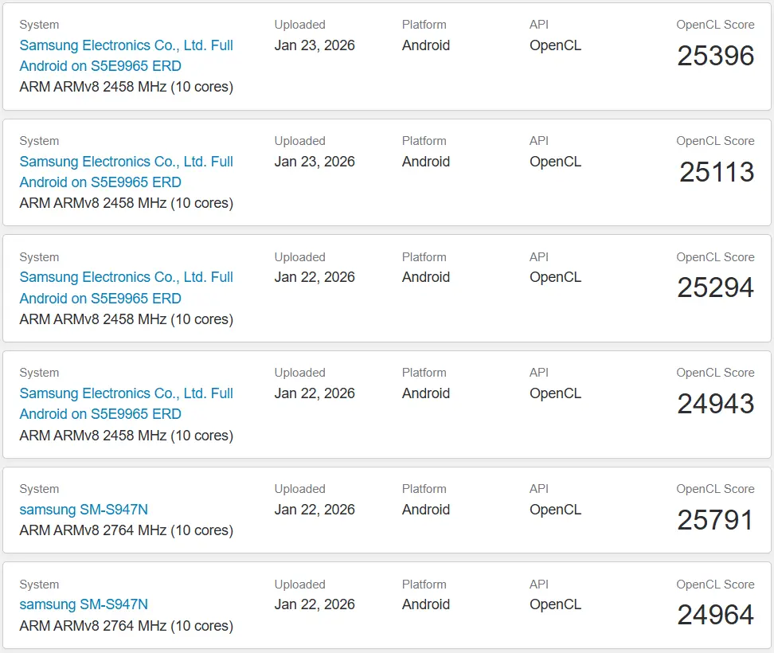Click the highest score 25791
Viewport: 774px width, 653px height.
[715, 520]
